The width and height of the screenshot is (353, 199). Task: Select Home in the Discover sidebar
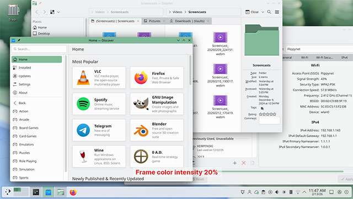pos(37,60)
